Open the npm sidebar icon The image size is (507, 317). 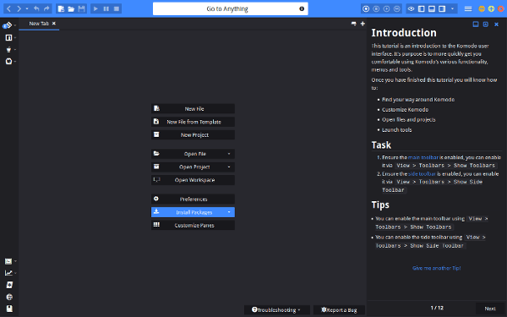[8, 37]
